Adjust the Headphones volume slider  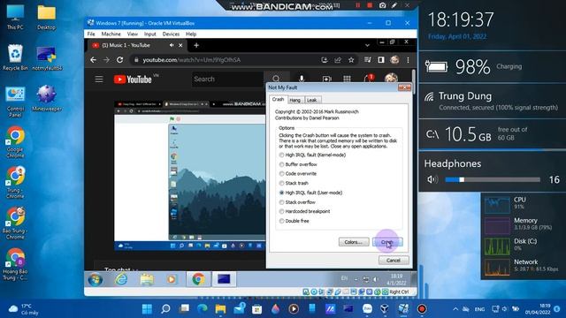click(493, 179)
